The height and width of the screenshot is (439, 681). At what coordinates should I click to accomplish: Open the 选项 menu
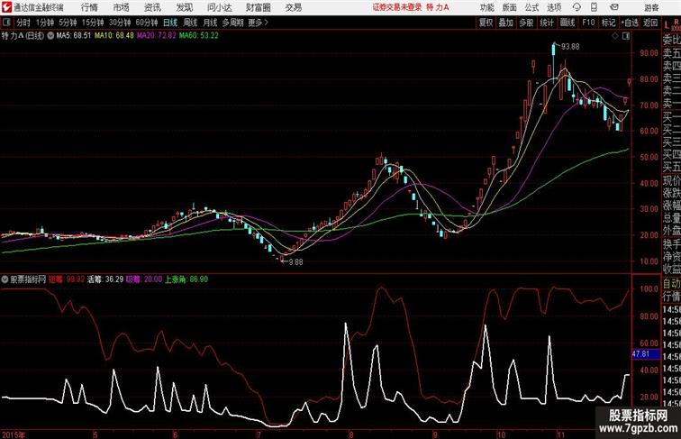tap(554, 7)
